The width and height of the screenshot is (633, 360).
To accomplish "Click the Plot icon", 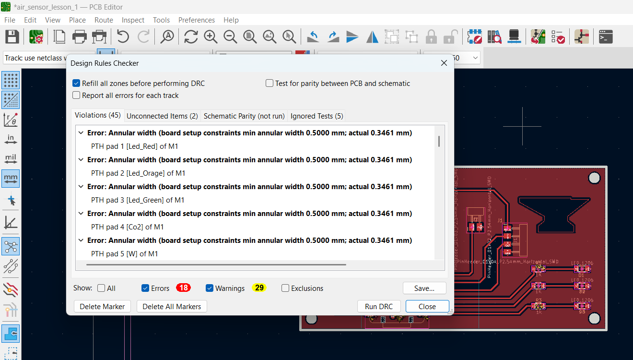I will [99, 36].
